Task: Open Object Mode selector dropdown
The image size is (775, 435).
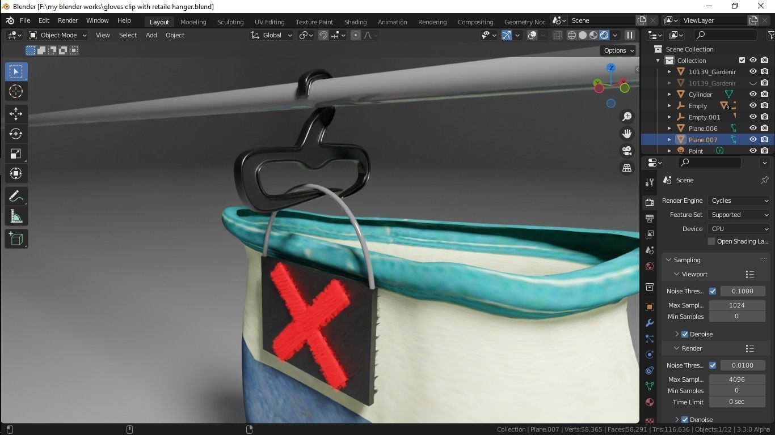Action: tap(58, 35)
